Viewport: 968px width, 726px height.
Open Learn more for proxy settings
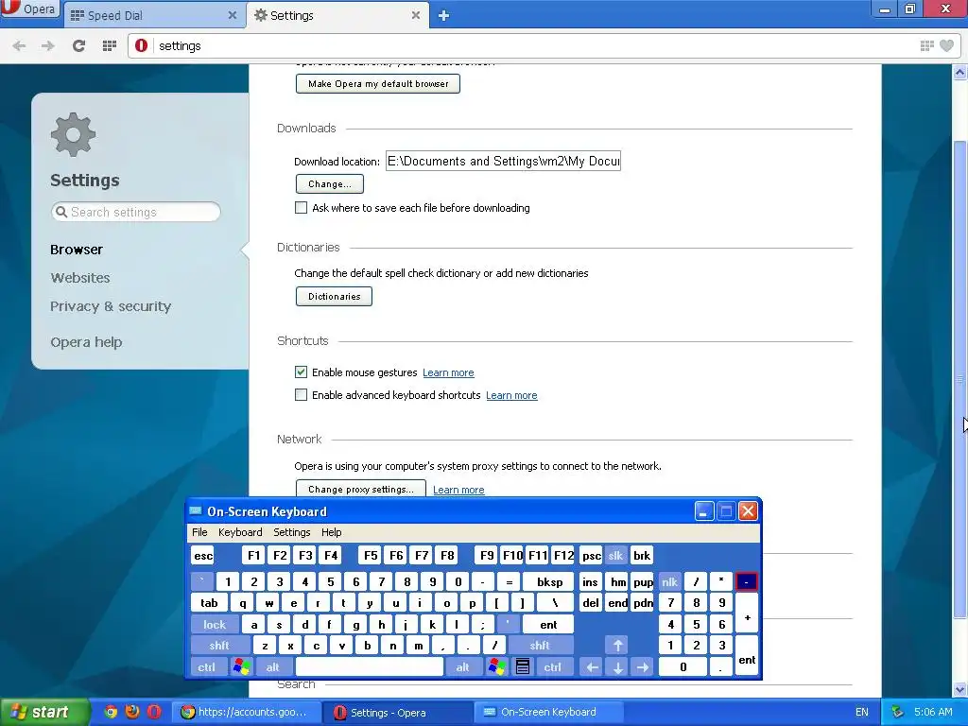[x=458, y=491]
